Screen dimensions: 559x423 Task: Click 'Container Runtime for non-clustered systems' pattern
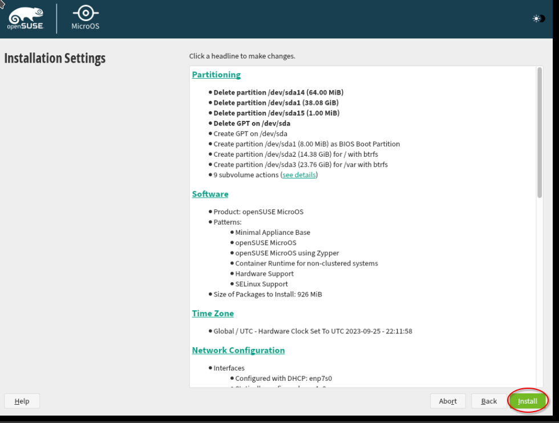tap(307, 263)
